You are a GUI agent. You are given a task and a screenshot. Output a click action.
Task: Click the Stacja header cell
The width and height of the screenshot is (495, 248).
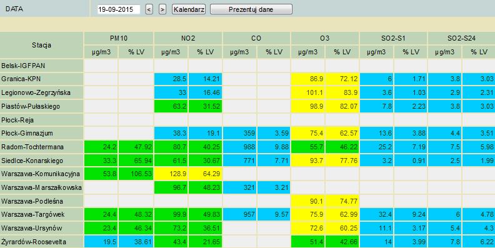(x=41, y=45)
